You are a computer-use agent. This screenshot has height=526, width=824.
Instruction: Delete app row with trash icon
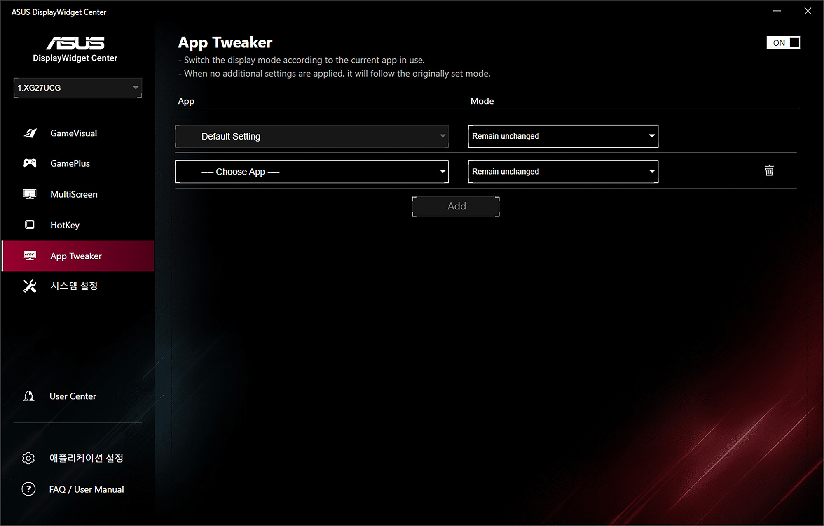[769, 171]
